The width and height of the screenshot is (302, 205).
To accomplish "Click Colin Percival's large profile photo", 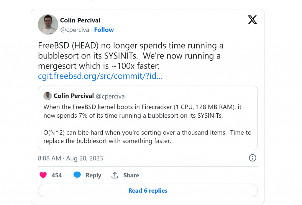I will pos(48,24).
